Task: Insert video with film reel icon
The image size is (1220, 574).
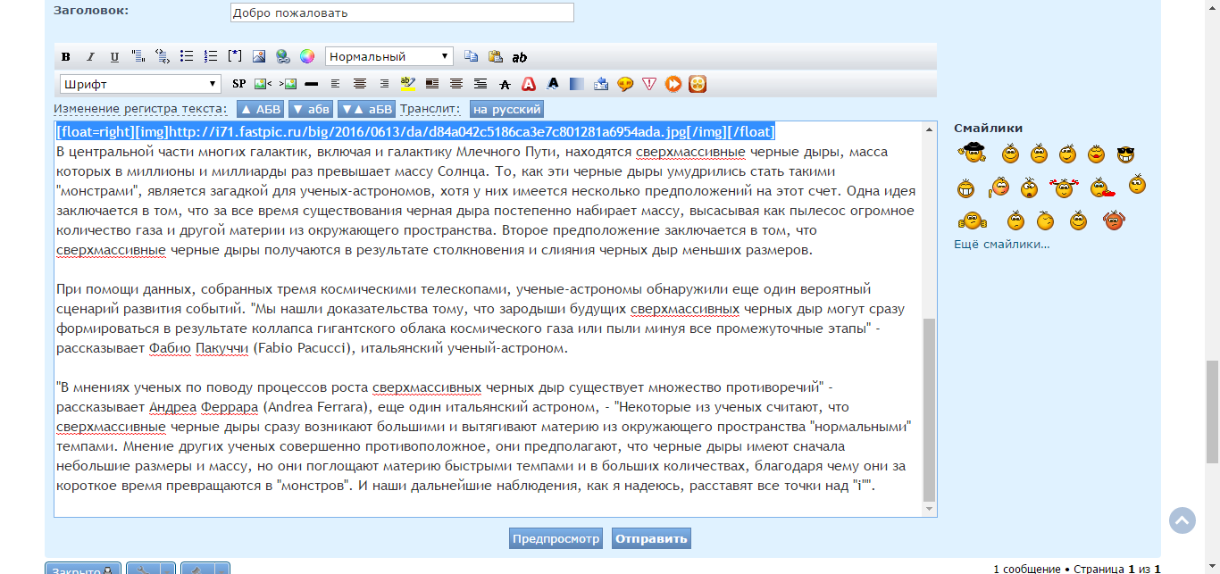Action: [698, 84]
